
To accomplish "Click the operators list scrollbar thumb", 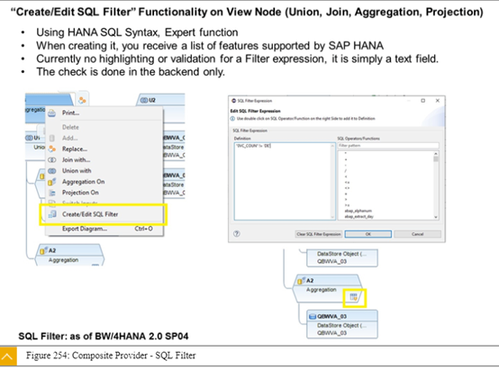I will [x=436, y=159].
